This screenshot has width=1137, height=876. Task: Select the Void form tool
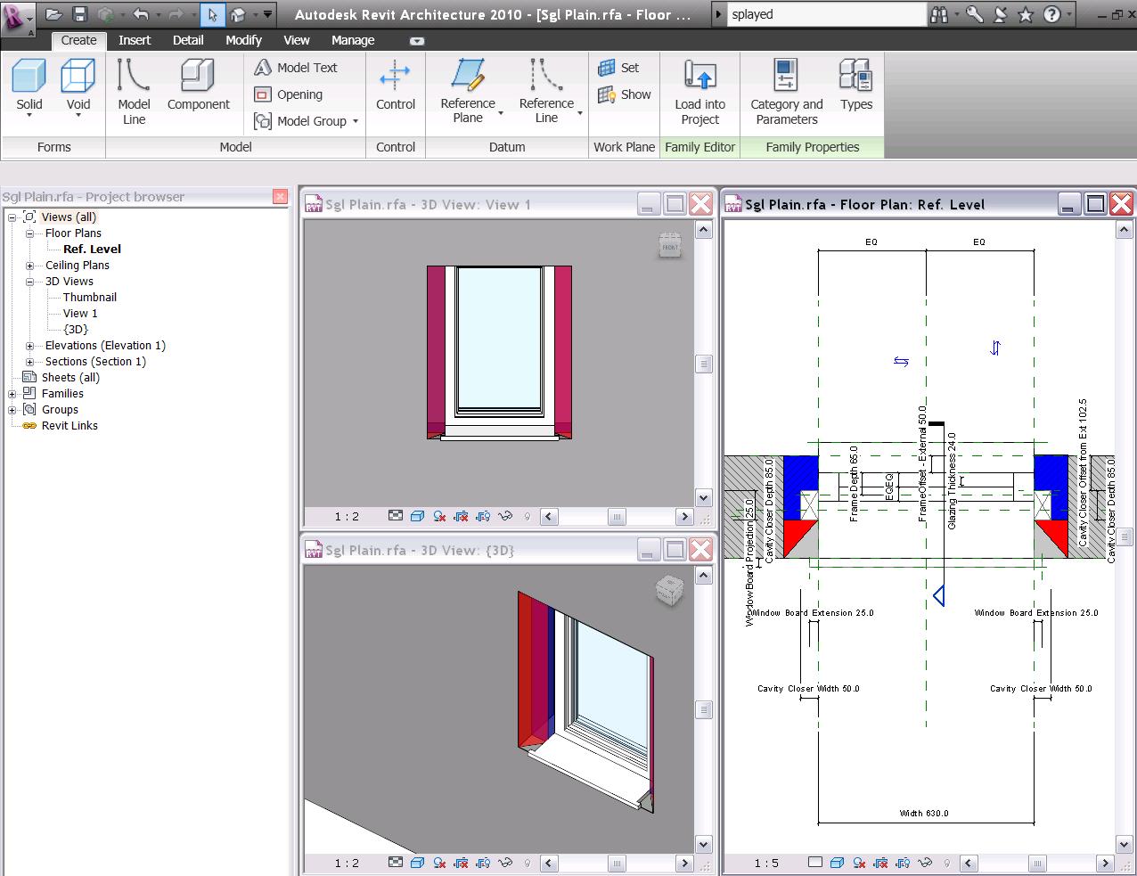tap(78, 88)
